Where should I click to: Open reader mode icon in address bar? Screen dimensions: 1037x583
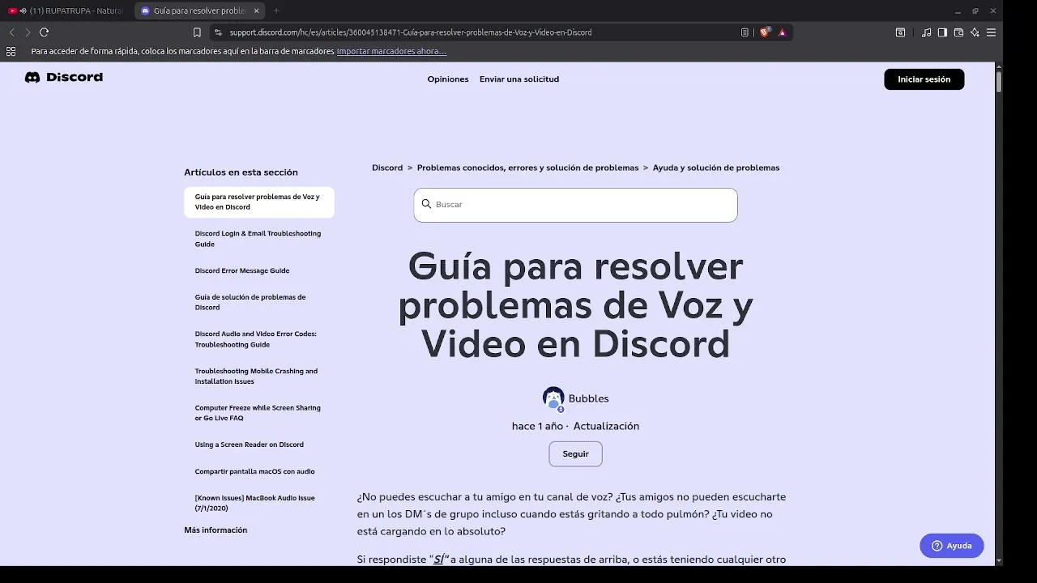(745, 32)
